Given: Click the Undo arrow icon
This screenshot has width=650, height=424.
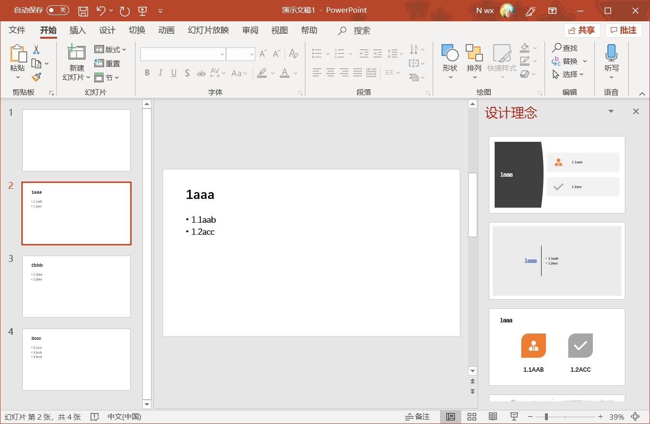Looking at the screenshot, I should pyautogui.click(x=101, y=11).
